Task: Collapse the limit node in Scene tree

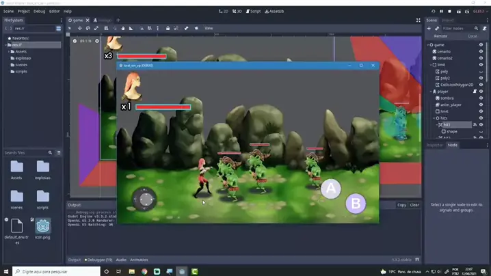Action: pos(431,65)
